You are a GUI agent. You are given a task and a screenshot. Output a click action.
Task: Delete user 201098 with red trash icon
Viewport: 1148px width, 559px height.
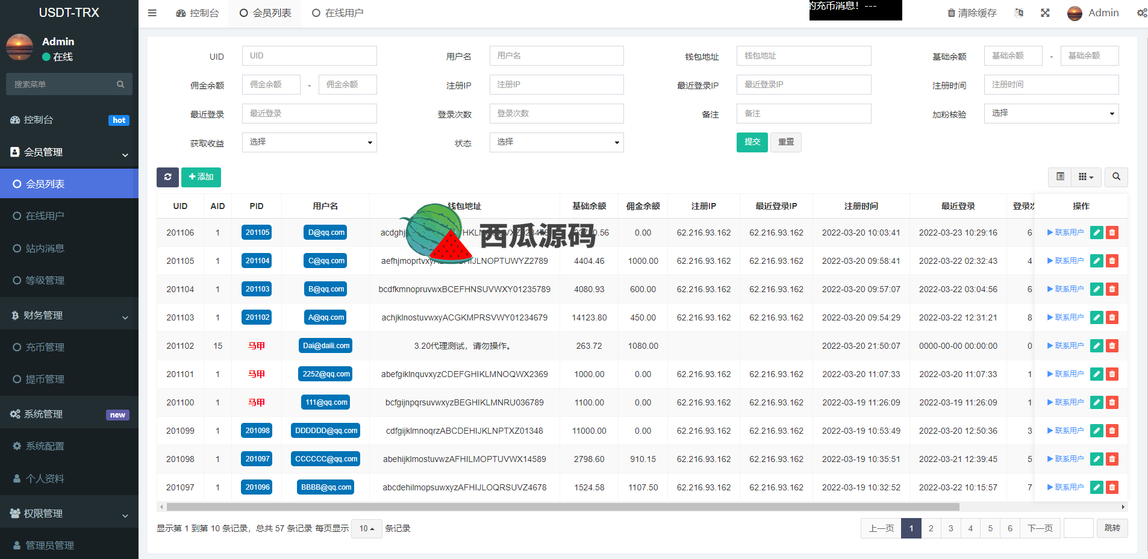coord(1112,459)
